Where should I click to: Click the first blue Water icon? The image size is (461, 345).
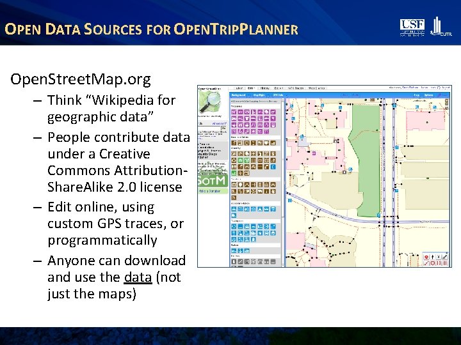click(234, 251)
